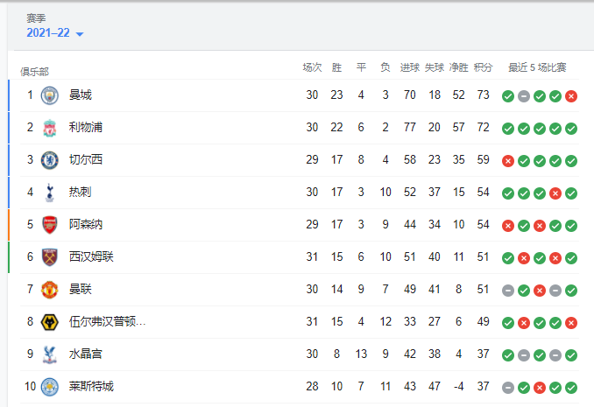Open the 利物浦 team name link
This screenshot has width=594, height=407.
(86, 127)
